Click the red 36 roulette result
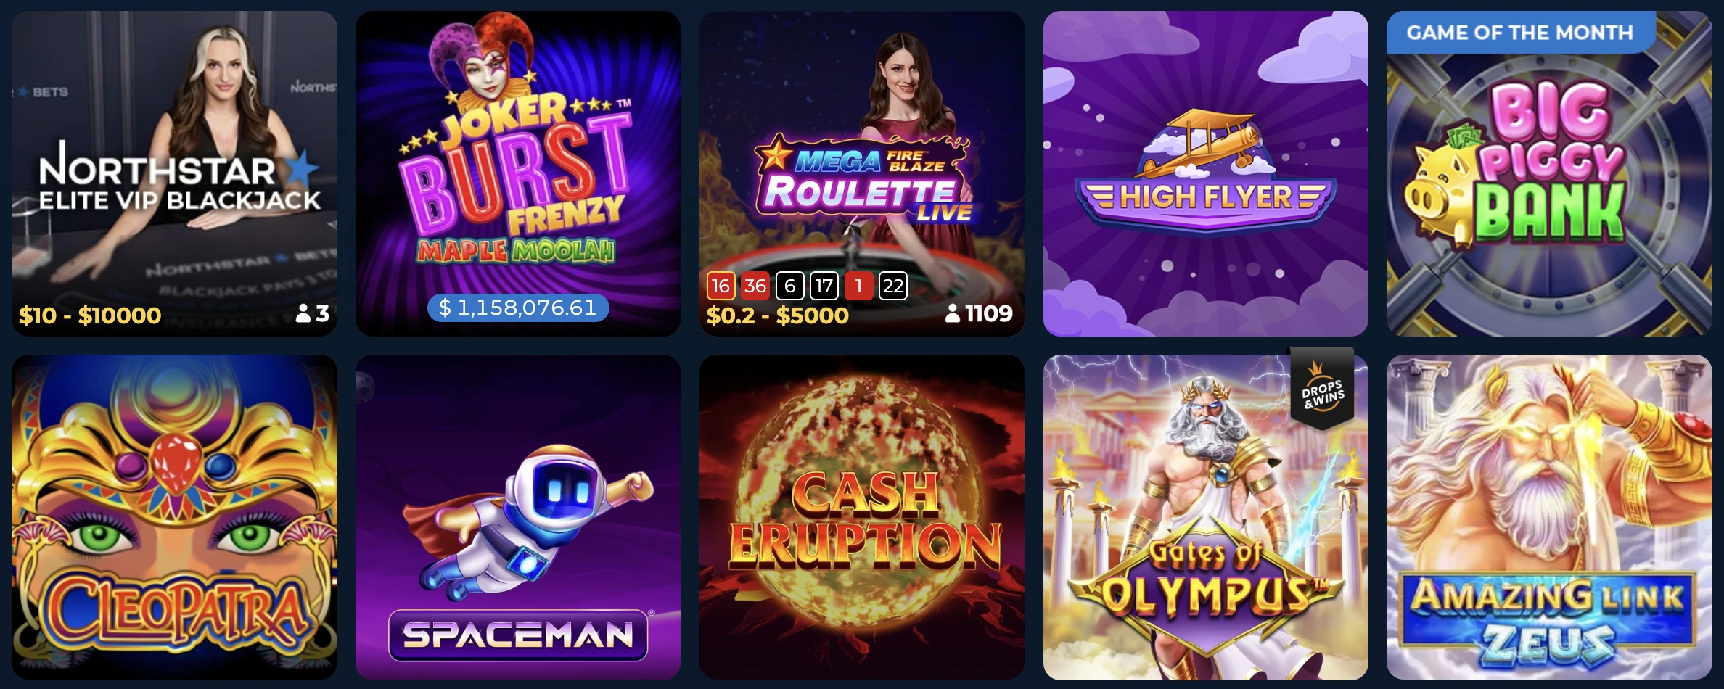The height and width of the screenshot is (689, 1724). [755, 286]
